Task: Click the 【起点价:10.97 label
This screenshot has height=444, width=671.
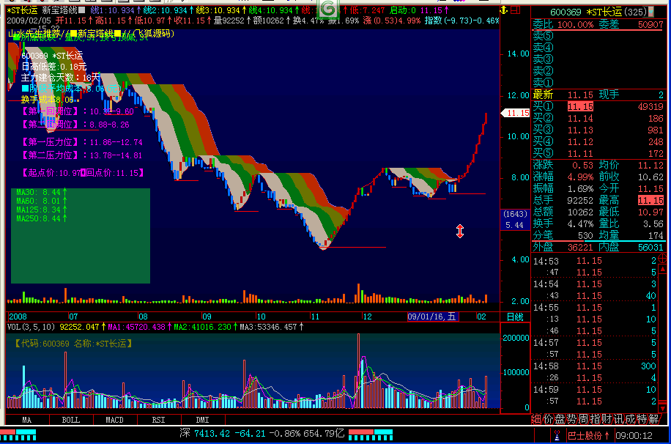Action: (51, 173)
